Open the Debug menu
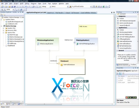Screen dimensions: 139x108 (27, 4)
